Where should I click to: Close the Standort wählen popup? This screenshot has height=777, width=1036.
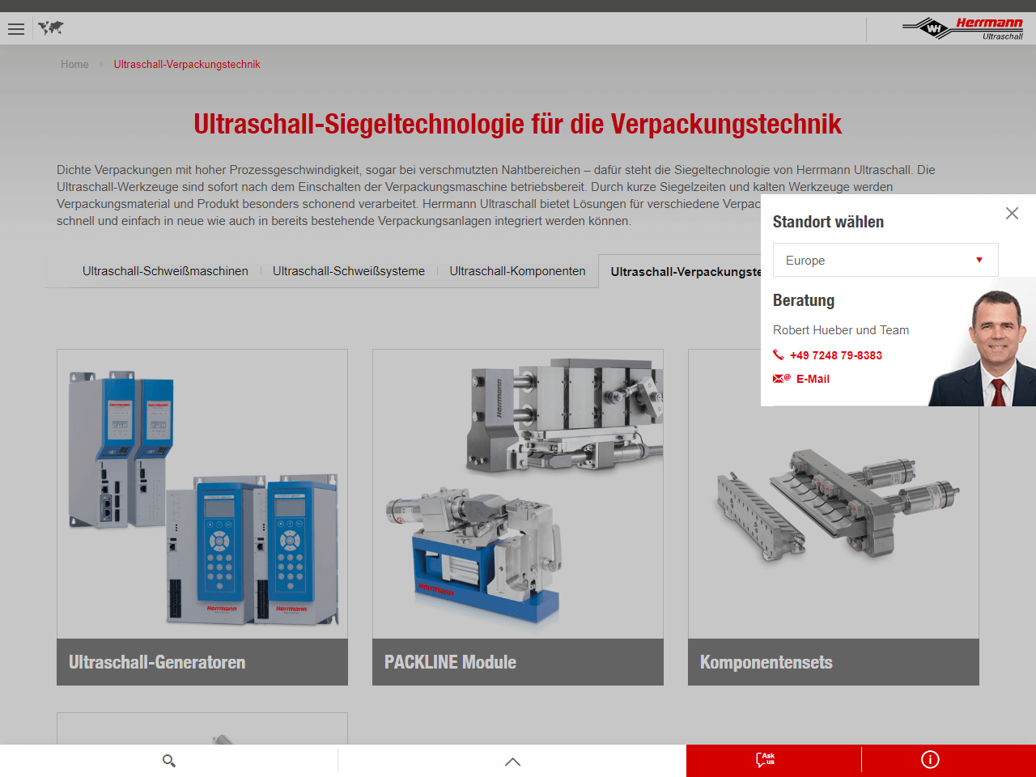coord(1012,214)
